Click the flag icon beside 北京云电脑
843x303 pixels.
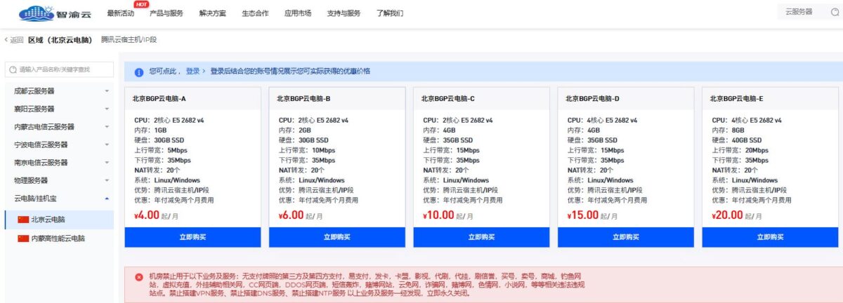[23, 220]
